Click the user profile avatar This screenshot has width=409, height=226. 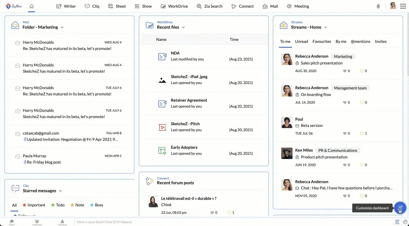(393, 6)
